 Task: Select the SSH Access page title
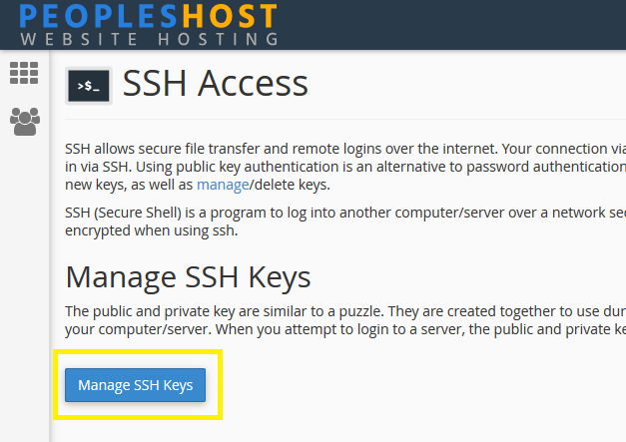click(216, 84)
